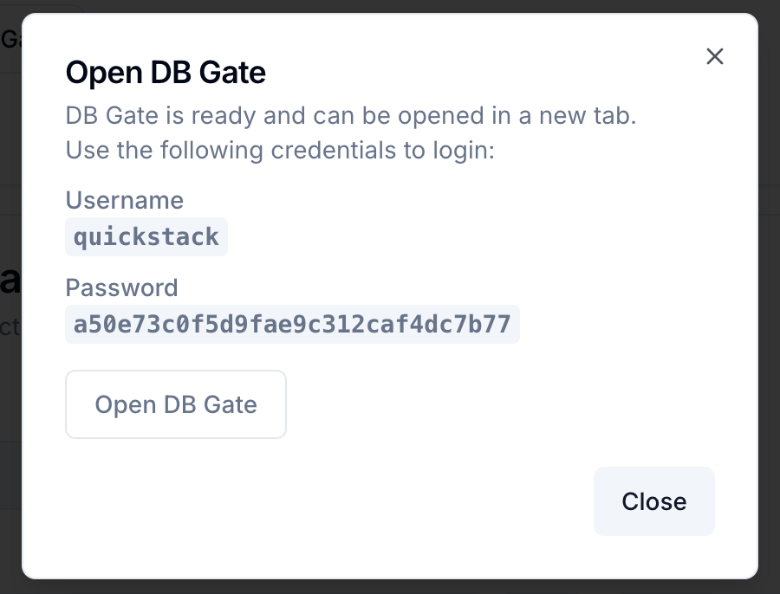Click the Username label
Viewport: 780px width, 594px height.
click(x=125, y=201)
